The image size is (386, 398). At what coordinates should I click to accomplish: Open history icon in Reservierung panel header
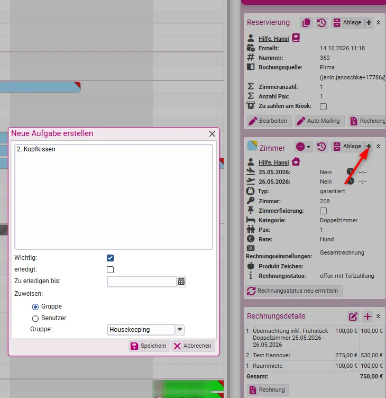321,23
